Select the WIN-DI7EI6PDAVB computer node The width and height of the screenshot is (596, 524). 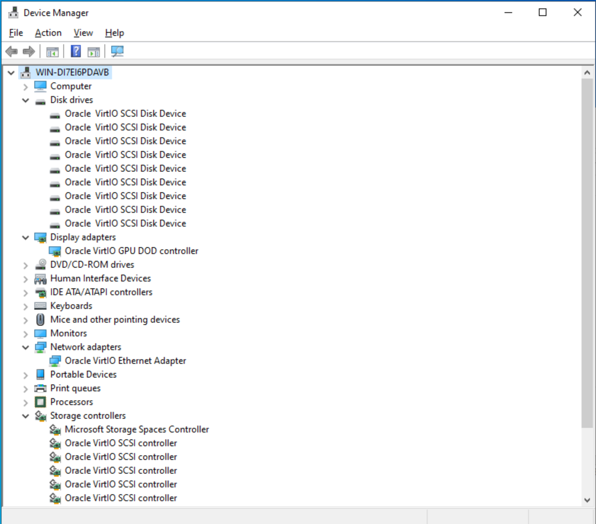point(72,72)
